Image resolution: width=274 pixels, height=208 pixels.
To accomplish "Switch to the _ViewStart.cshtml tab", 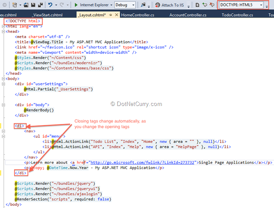I will pos(48,15).
